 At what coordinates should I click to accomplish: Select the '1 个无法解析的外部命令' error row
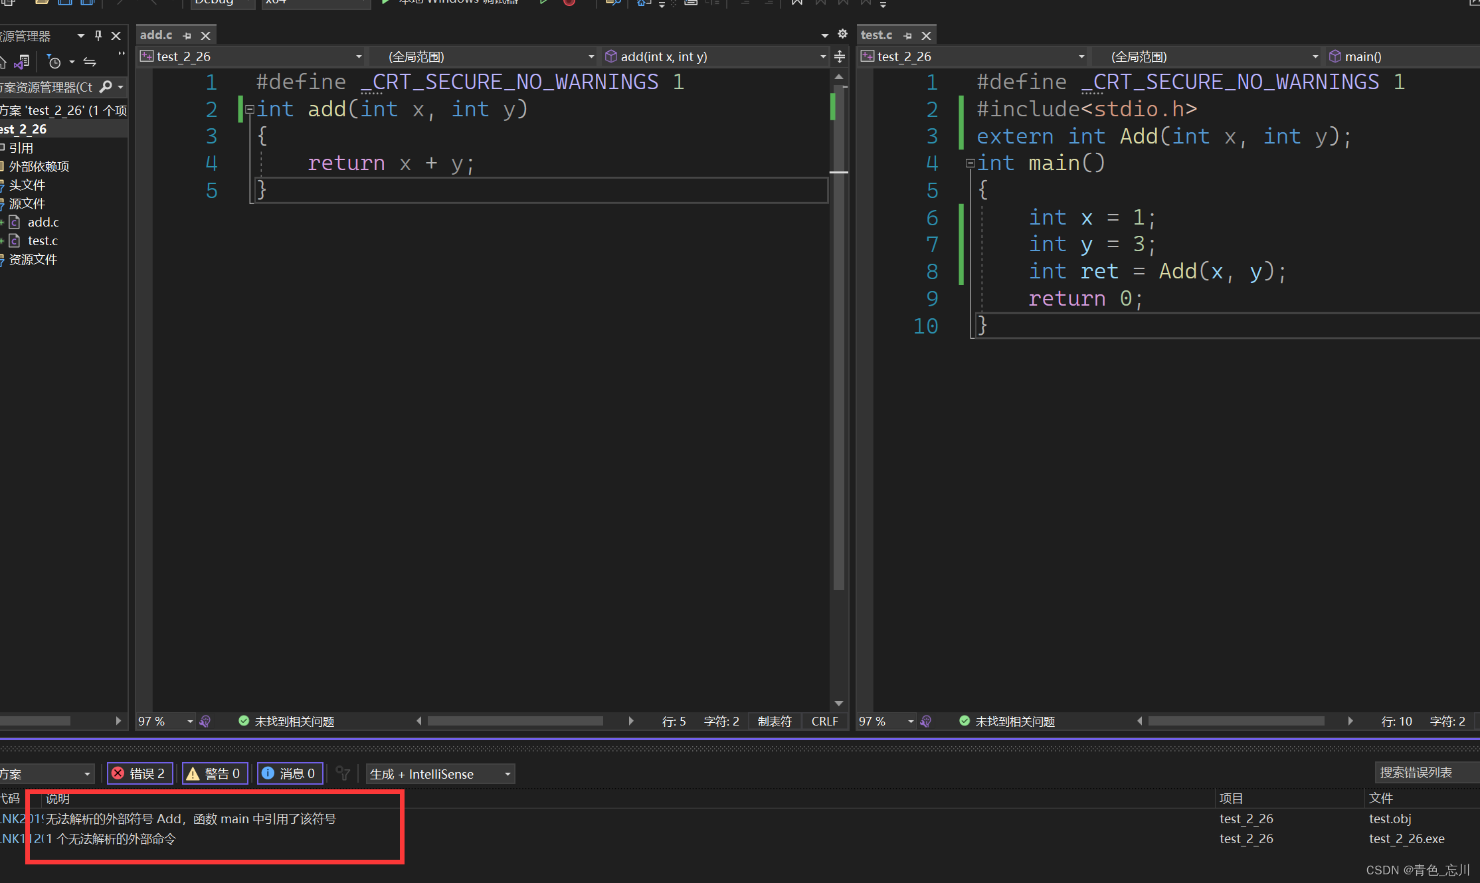click(740, 839)
